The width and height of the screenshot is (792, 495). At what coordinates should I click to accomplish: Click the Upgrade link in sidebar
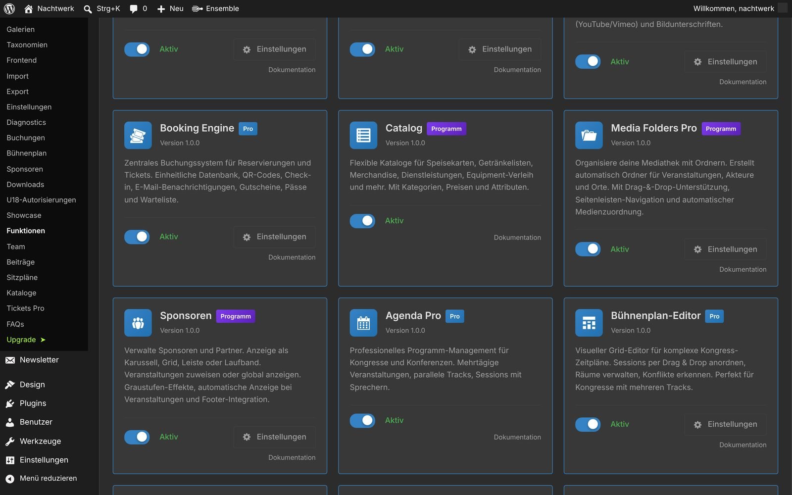26,340
